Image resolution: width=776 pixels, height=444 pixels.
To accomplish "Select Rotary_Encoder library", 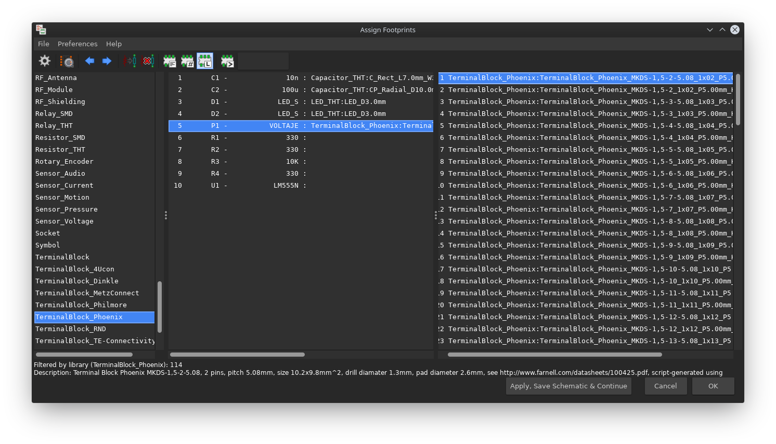I will 95,162.
